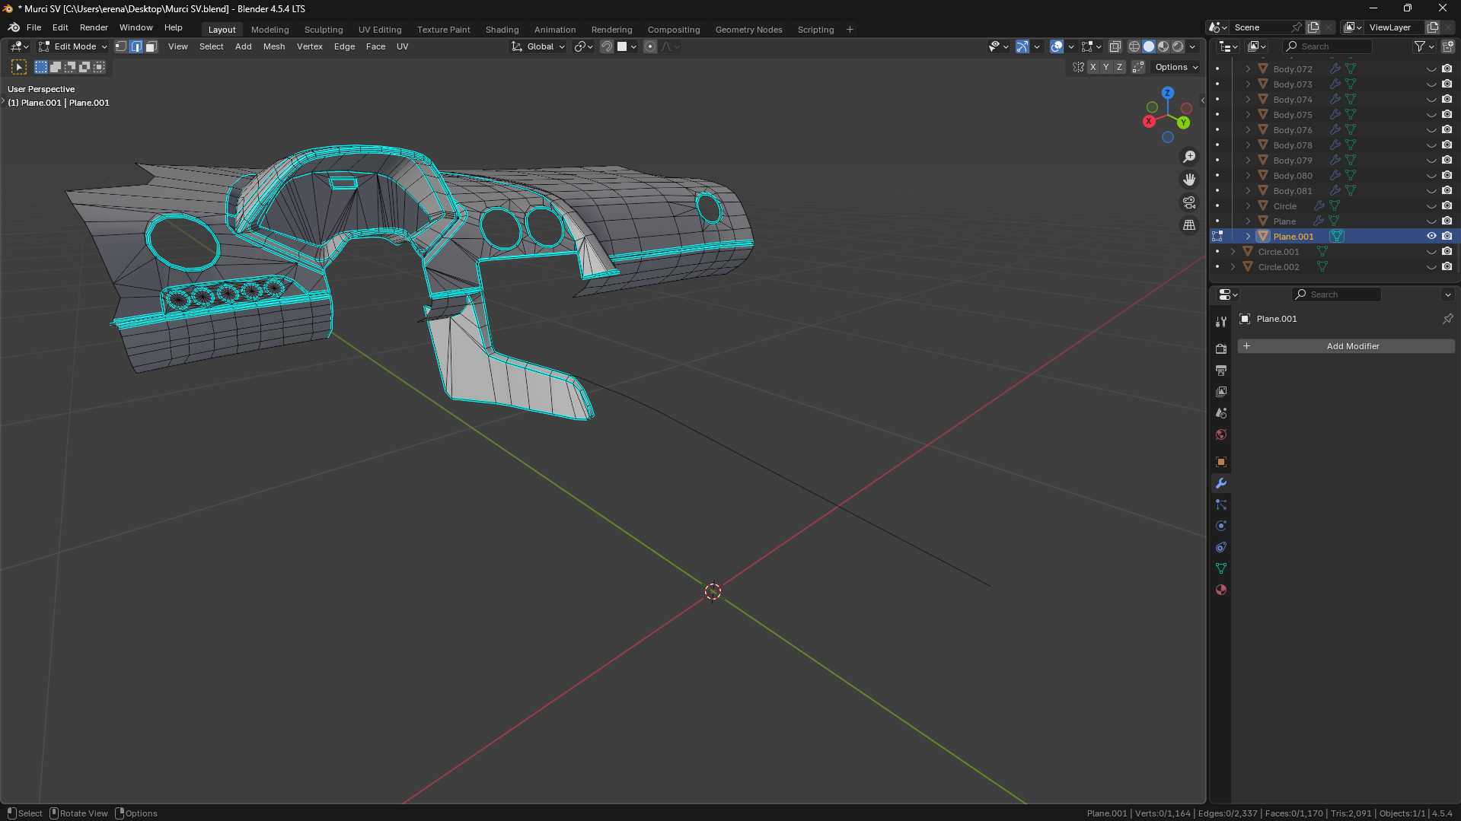Add a new workspace with plus button
Image resolution: width=1461 pixels, height=821 pixels.
pyautogui.click(x=850, y=30)
